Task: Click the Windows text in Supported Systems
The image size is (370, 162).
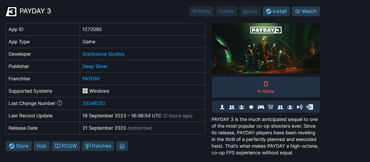Action: click(99, 91)
